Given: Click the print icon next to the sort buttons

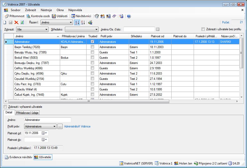Looking at the screenshot, I should tap(90, 23).
